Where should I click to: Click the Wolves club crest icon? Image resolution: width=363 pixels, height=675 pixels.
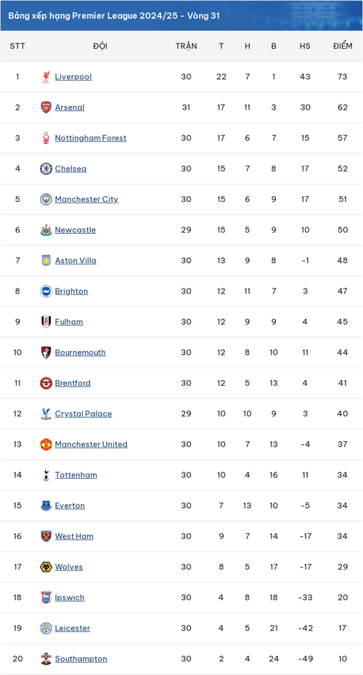pos(46,567)
